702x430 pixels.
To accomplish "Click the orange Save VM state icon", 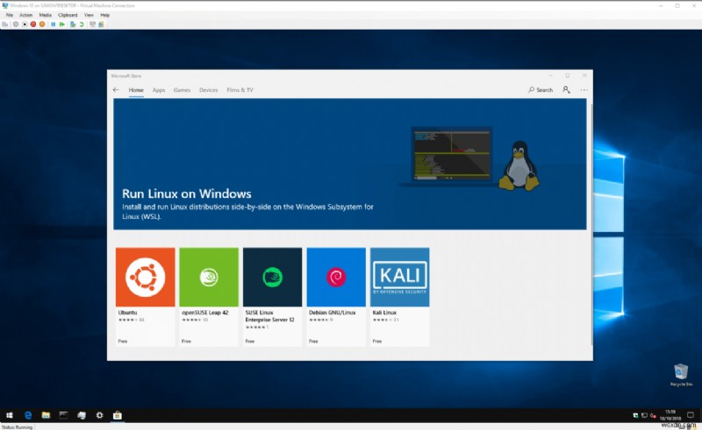I will click(42, 25).
